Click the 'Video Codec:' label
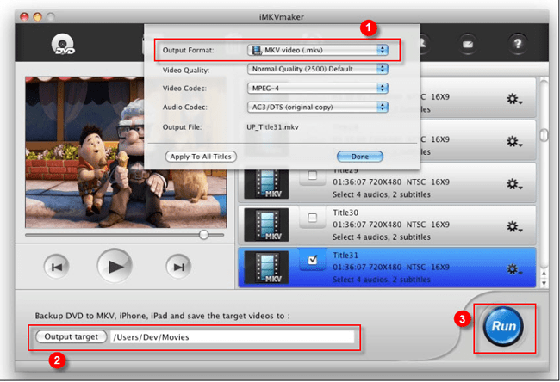The height and width of the screenshot is (382, 560). pyautogui.click(x=184, y=88)
